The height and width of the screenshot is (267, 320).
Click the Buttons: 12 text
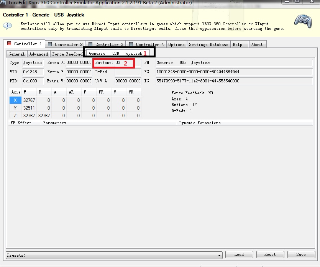pos(184,105)
